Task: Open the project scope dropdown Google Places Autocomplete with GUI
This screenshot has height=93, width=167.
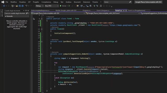Action: click(58, 13)
